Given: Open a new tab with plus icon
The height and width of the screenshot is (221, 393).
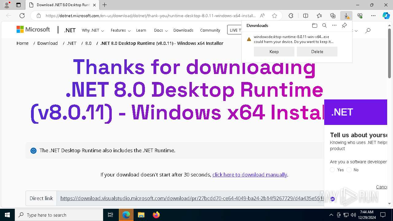Looking at the screenshot, I should tap(105, 5).
